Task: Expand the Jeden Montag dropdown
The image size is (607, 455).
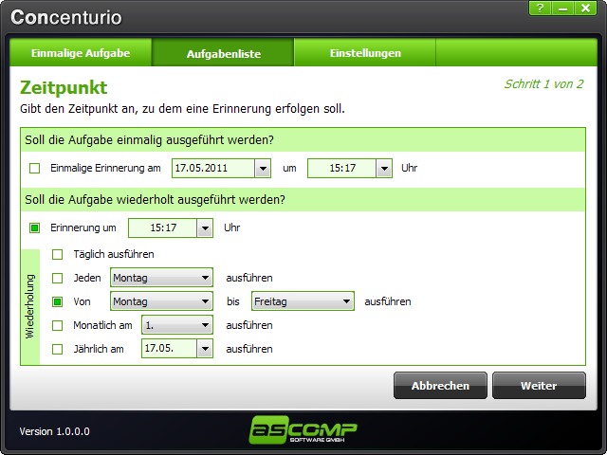Action: tap(162, 278)
